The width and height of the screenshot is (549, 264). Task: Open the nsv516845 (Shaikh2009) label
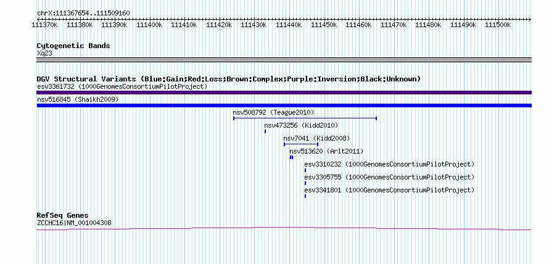[x=78, y=100]
